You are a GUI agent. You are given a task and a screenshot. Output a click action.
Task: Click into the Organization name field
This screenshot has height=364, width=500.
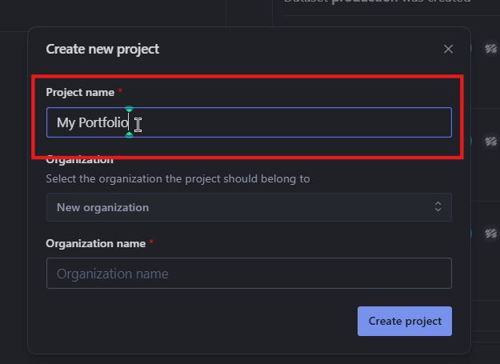(x=249, y=273)
